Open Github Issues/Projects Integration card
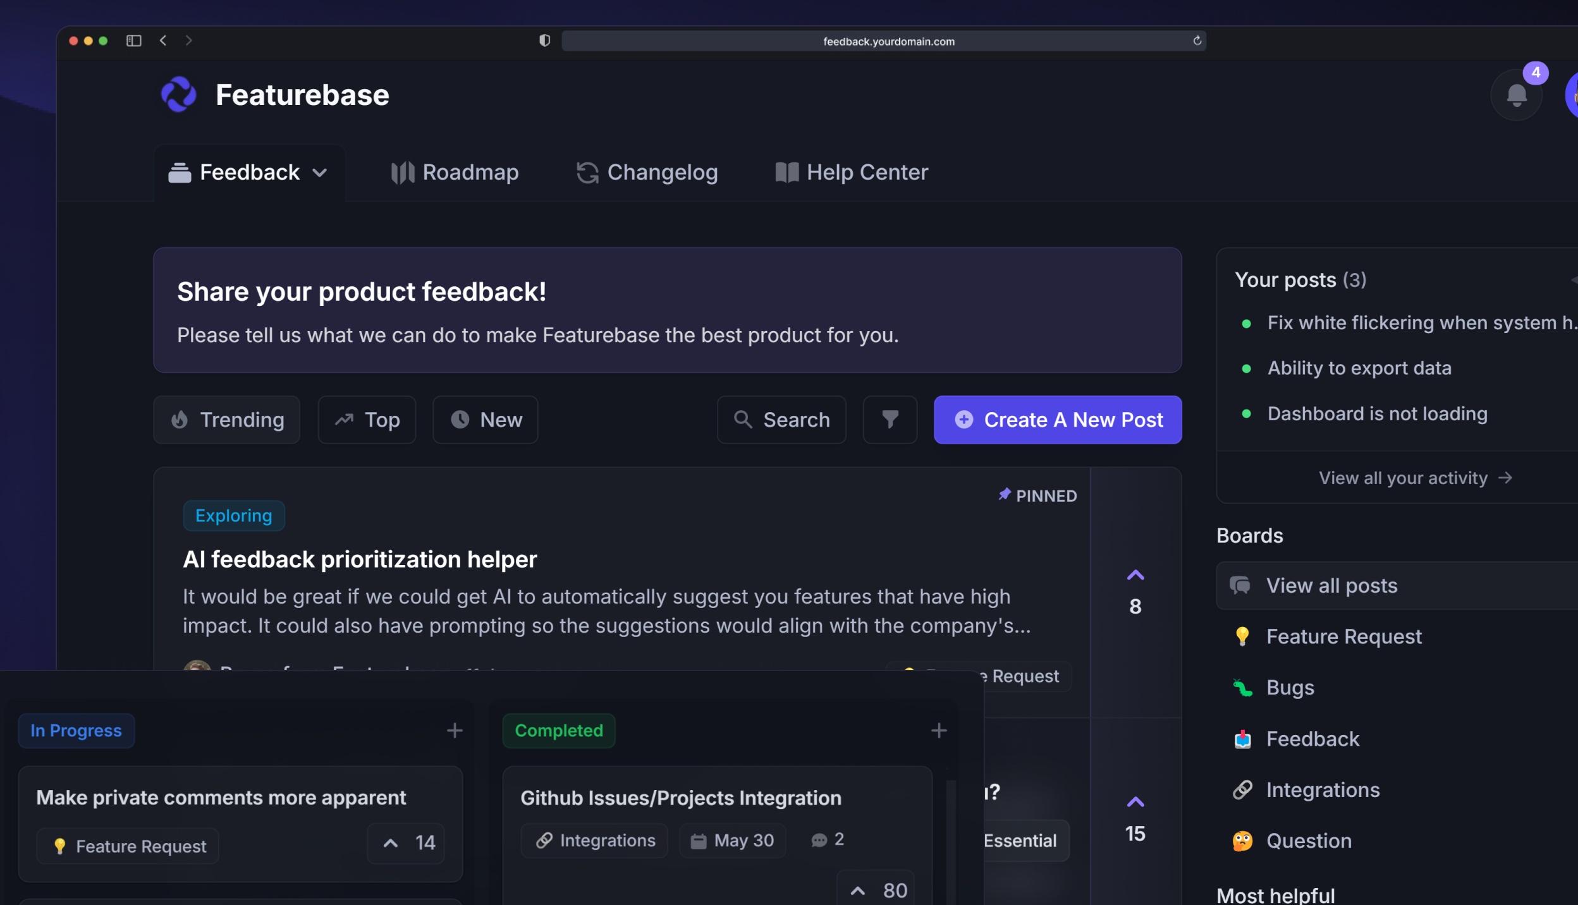Viewport: 1578px width, 905px height. click(681, 798)
